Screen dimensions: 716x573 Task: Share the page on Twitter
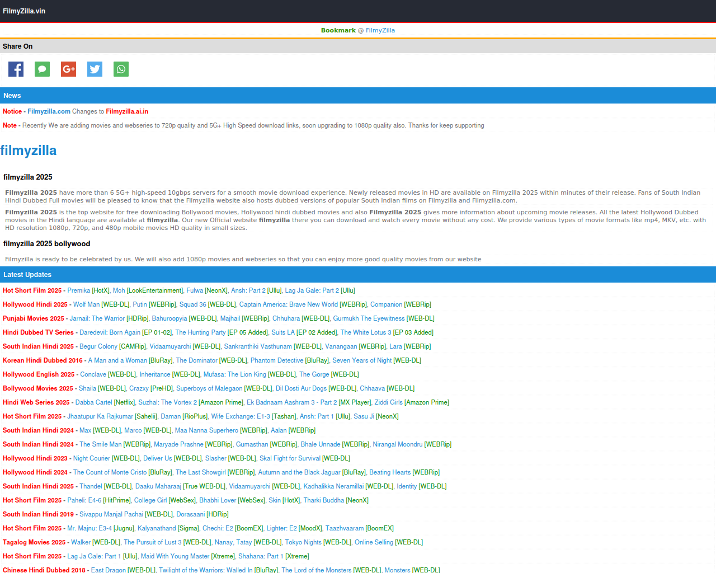(x=95, y=69)
